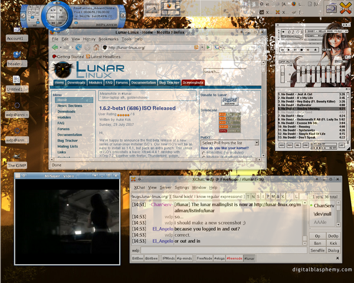Viewport: 354px width, 283px height.
Task: Adjust the equalizer preamp slider
Action: coord(282,74)
